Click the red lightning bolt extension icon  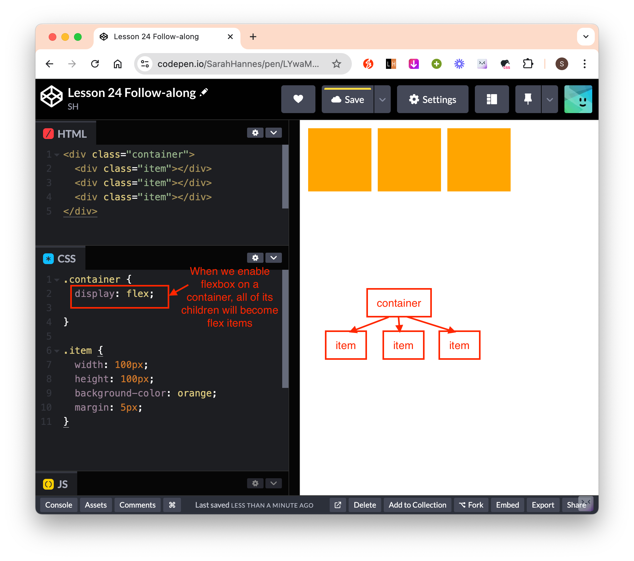pos(368,64)
